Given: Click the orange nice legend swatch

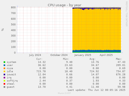Looking at the screenshot, I should point(4,68).
